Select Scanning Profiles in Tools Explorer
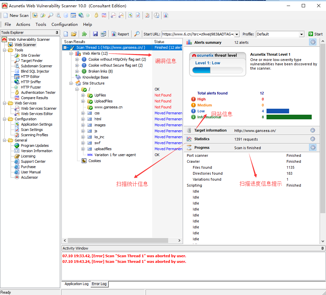 point(34,135)
